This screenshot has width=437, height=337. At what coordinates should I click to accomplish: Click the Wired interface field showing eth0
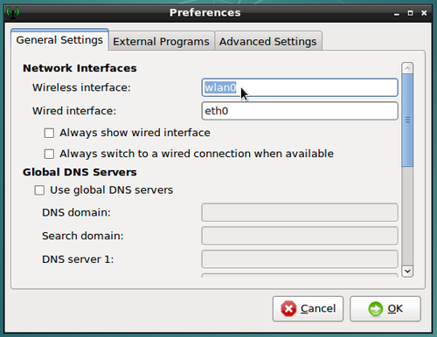click(x=300, y=111)
